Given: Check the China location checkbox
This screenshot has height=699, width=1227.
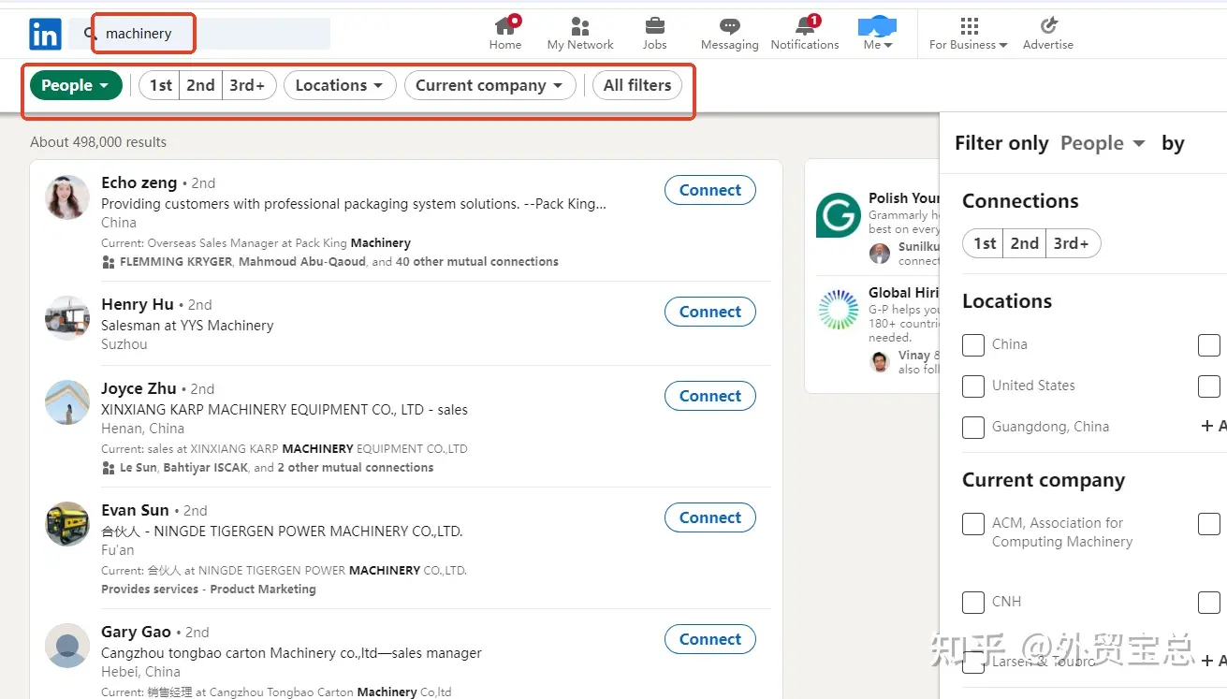Looking at the screenshot, I should 973,344.
